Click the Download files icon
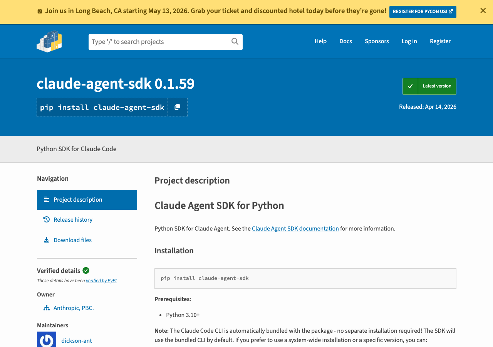 47,240
